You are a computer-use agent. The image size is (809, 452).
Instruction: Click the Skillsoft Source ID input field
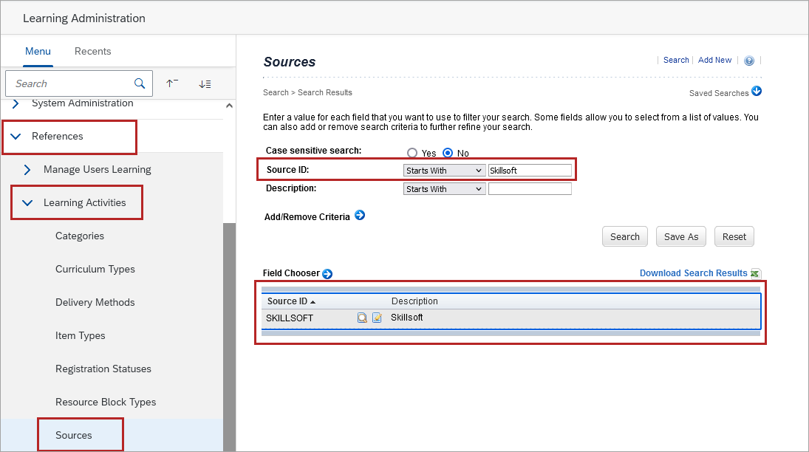click(530, 170)
